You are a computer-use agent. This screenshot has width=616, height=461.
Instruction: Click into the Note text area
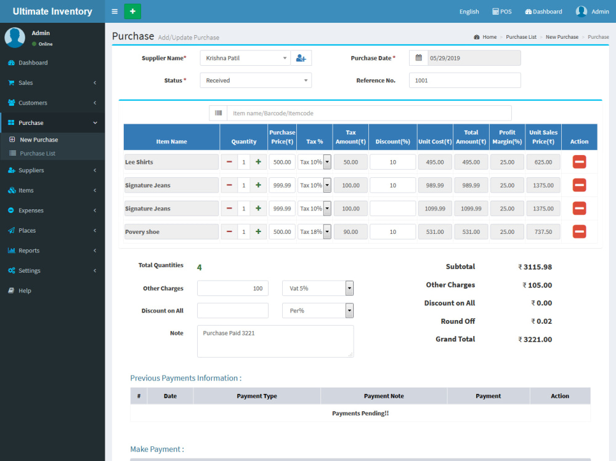click(x=275, y=341)
